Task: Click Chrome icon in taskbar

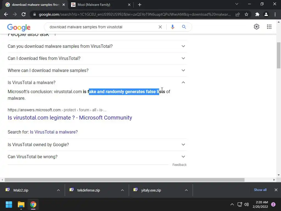Action: (33, 204)
